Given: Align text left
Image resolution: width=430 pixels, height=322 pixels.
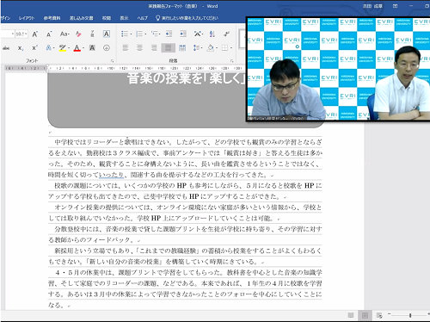Looking at the screenshot, I should click(126, 47).
